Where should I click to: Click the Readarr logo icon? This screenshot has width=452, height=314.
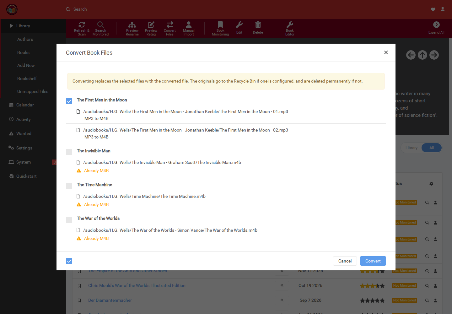point(12,10)
